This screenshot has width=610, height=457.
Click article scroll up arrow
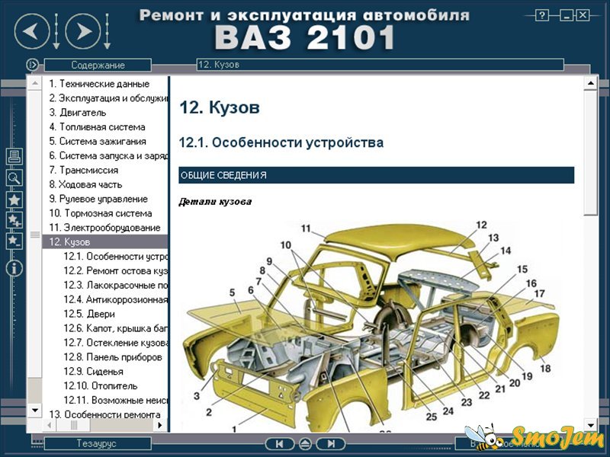click(590, 83)
